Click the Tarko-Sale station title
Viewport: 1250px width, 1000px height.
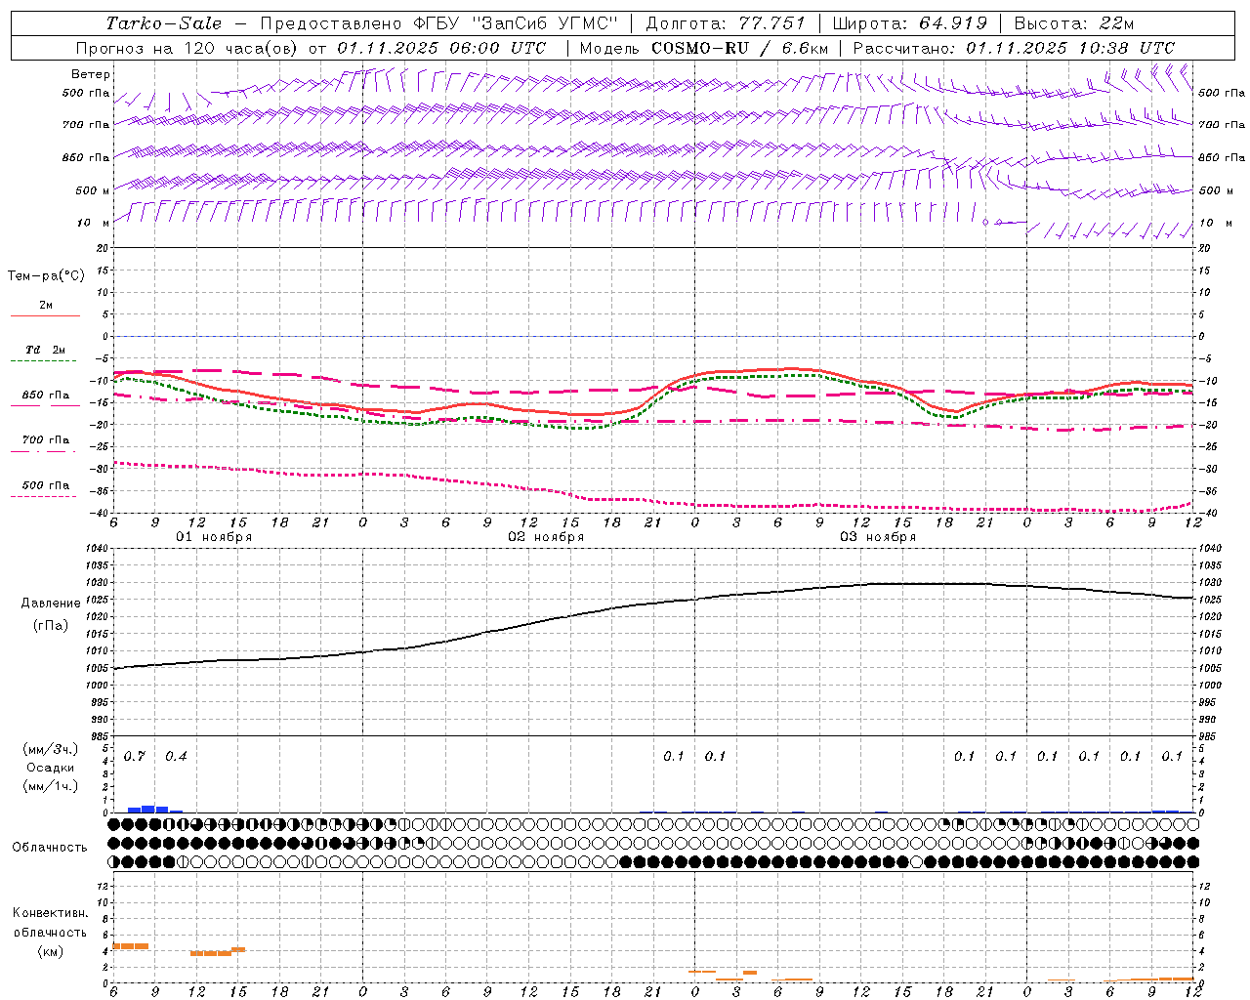(x=163, y=23)
